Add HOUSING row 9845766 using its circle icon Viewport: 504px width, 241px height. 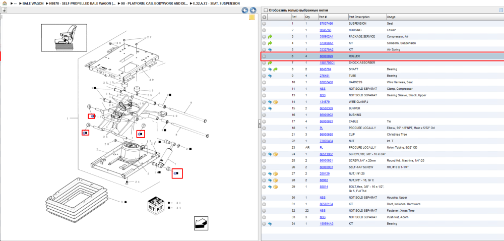(x=264, y=30)
